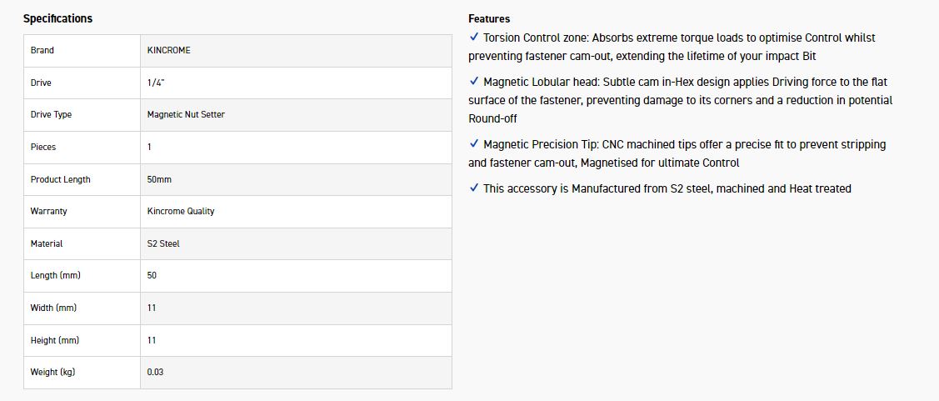The image size is (939, 401).
Task: Click the S2 Steel material value
Action: click(163, 243)
